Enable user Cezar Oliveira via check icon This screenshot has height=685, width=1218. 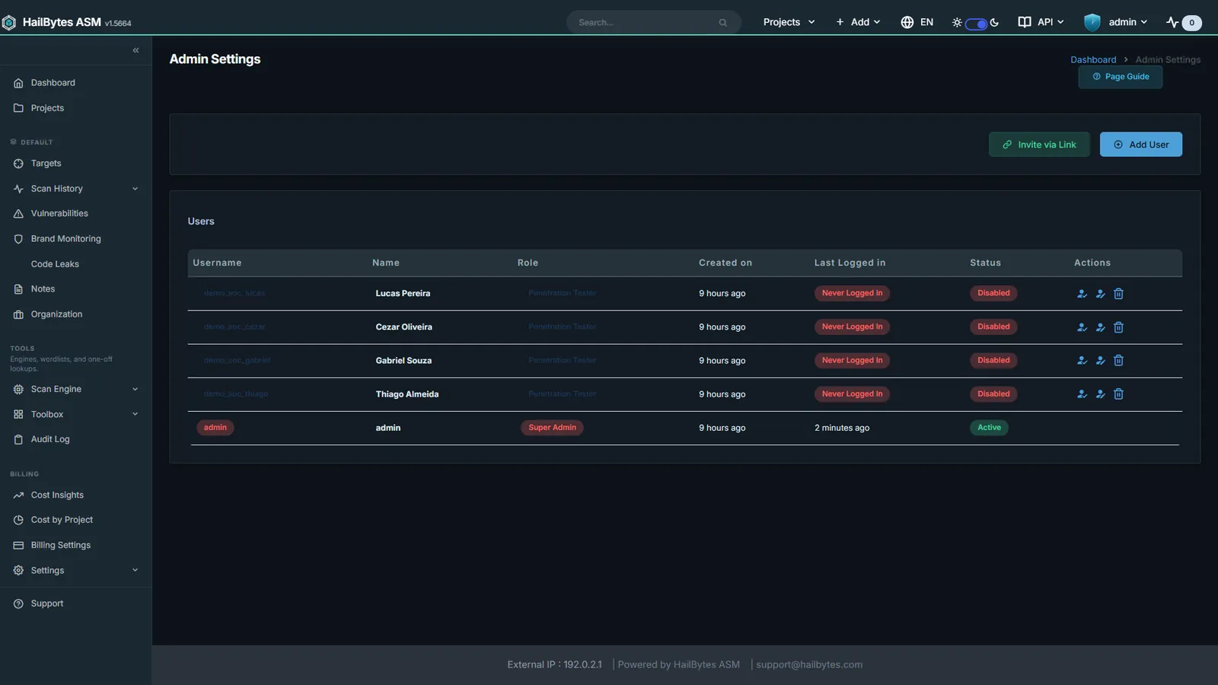pyautogui.click(x=1082, y=327)
